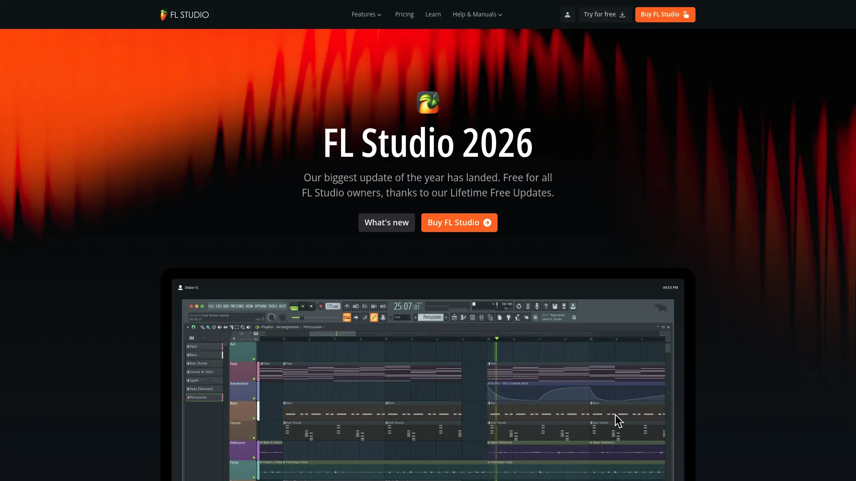Mute the Hat track green dot
Image resolution: width=856 pixels, height=481 pixels.
click(254, 359)
